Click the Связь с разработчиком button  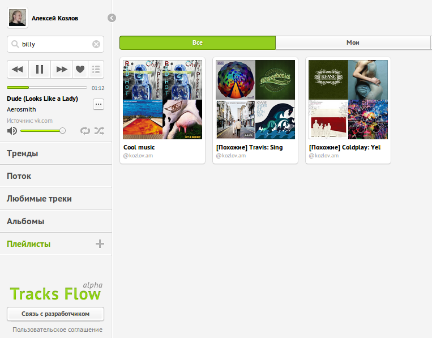[55, 314]
